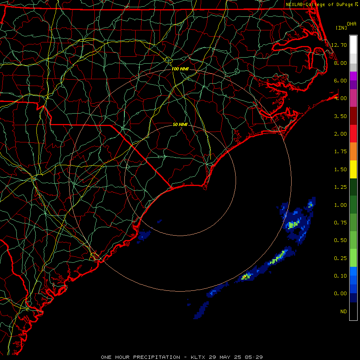Click the [IN] units label
360x360 pixels.
(342, 28)
